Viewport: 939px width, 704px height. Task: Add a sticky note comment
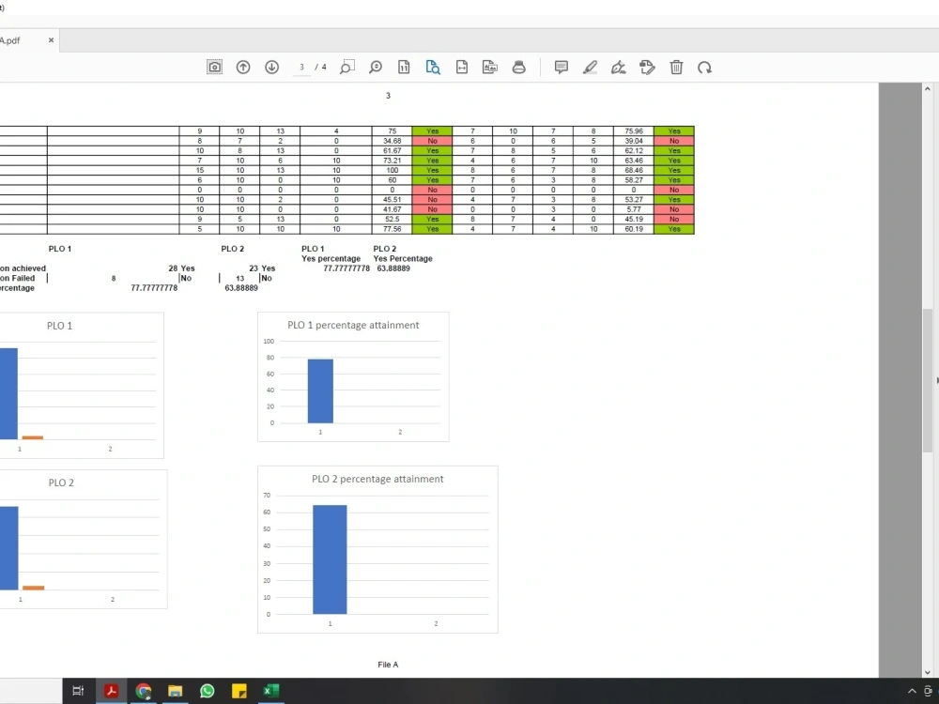pos(562,67)
